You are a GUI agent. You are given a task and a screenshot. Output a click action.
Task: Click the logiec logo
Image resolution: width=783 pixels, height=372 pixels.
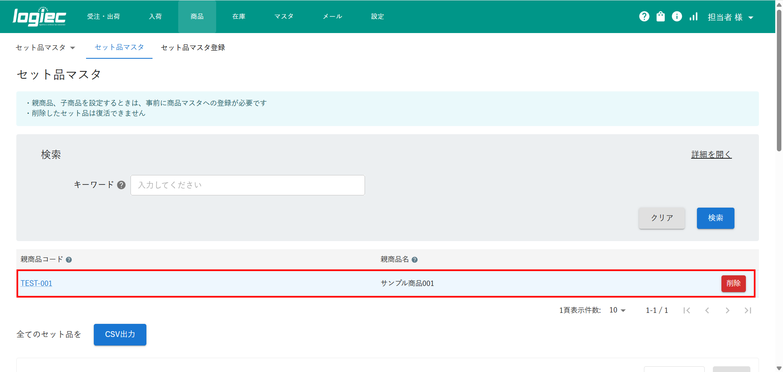point(39,17)
